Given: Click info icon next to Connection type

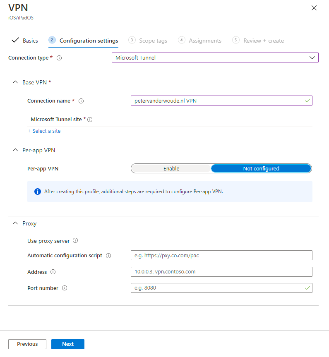Looking at the screenshot, I should click(59, 58).
